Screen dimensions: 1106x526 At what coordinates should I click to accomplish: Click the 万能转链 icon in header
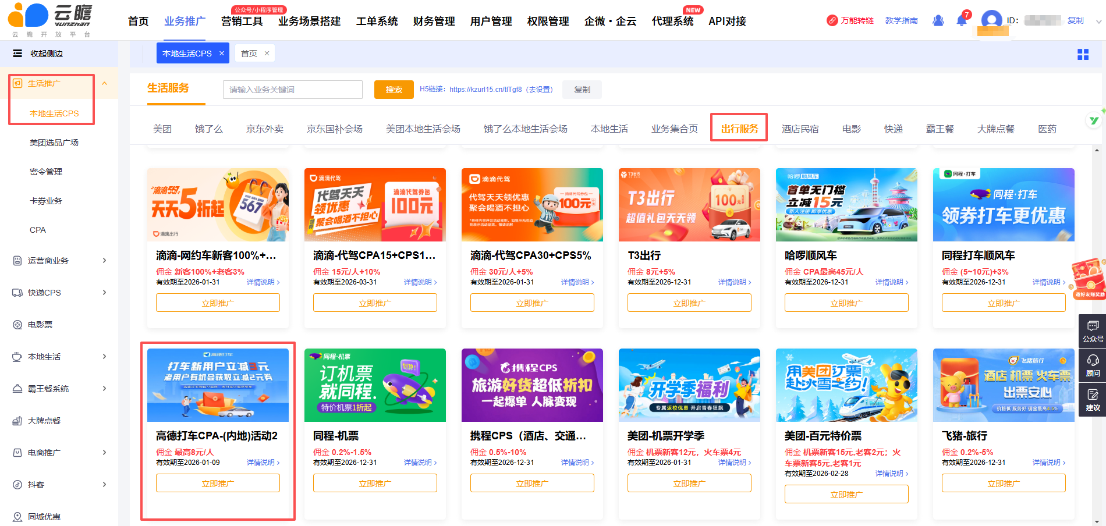pyautogui.click(x=832, y=21)
